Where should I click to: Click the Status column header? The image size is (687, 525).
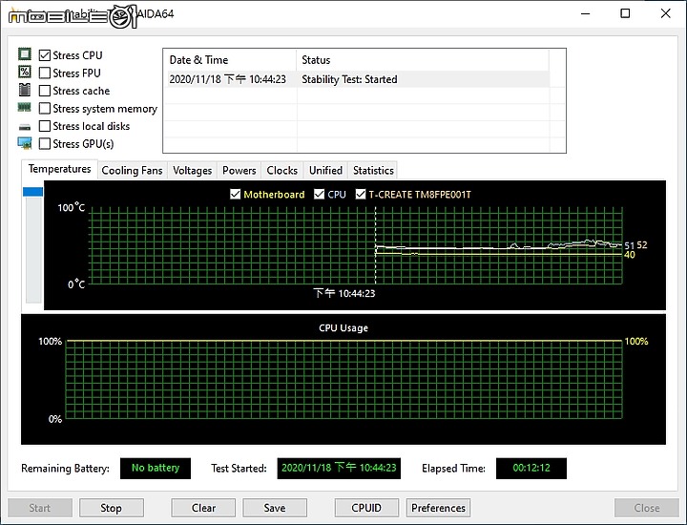pyautogui.click(x=423, y=60)
